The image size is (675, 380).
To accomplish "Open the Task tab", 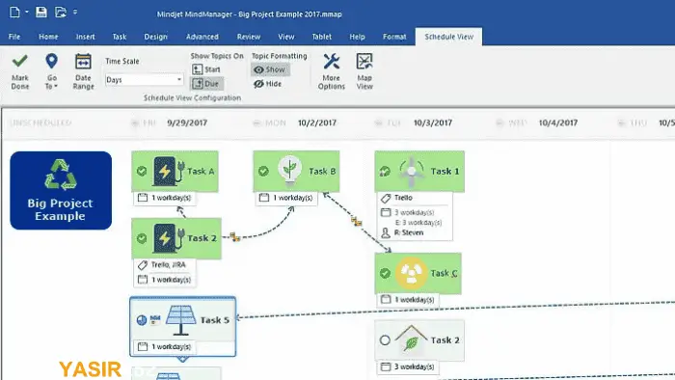I will 120,37.
